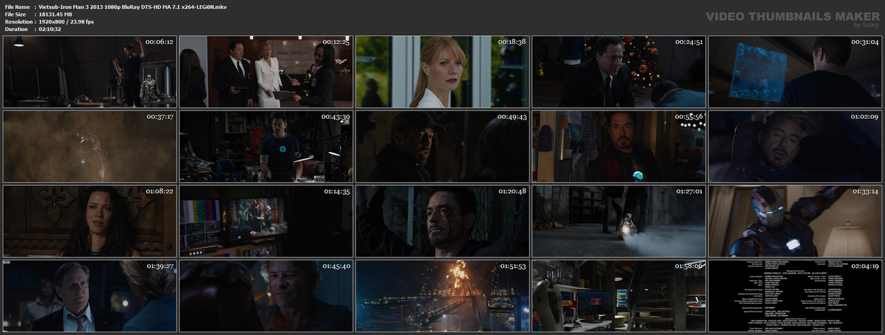Pick the thumbnail marked 01:58:06
The image size is (885, 335).
(619, 296)
